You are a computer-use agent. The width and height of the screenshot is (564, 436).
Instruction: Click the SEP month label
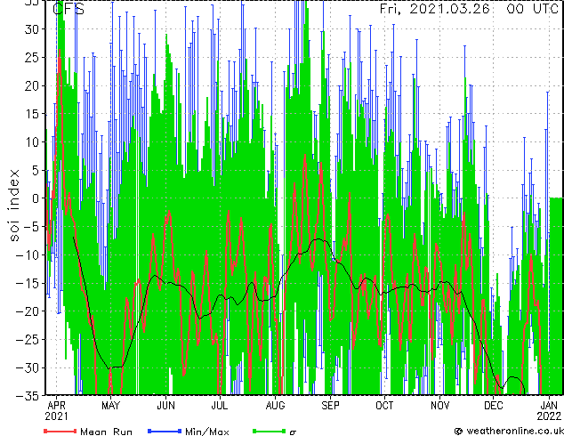click(x=330, y=406)
